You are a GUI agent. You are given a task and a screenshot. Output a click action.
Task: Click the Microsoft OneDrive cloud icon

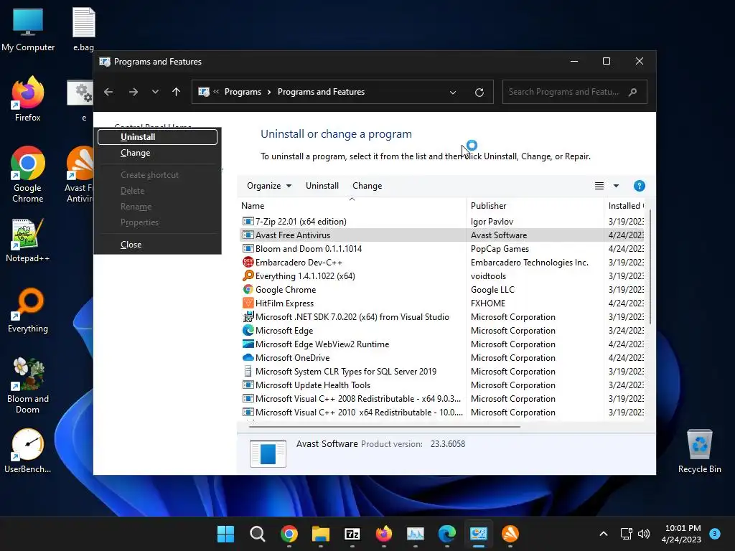248,357
